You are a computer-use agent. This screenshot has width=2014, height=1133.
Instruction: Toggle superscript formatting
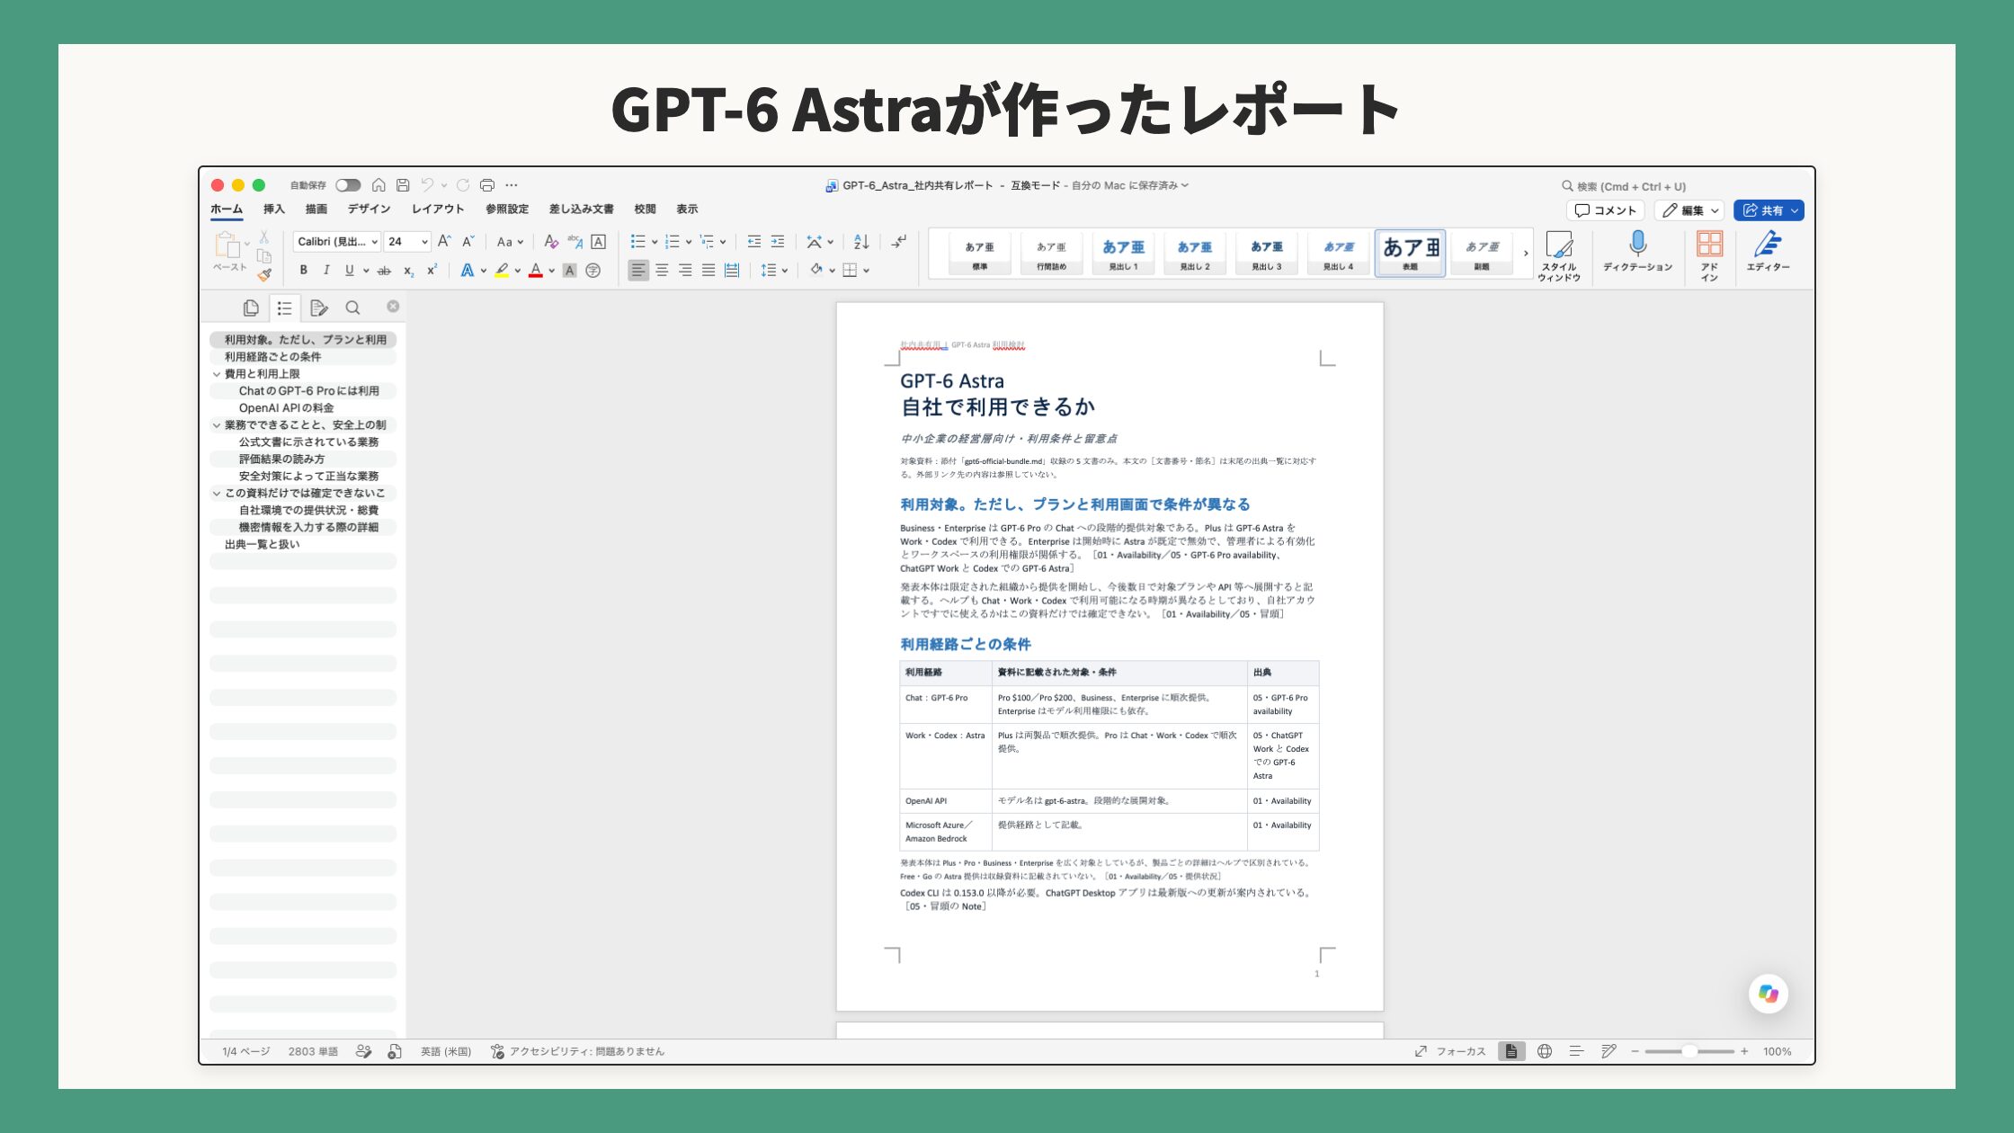tap(432, 270)
